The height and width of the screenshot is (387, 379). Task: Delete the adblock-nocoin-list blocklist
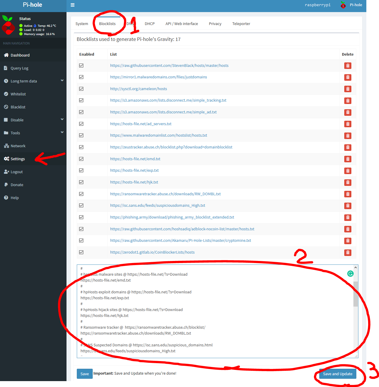348,229
